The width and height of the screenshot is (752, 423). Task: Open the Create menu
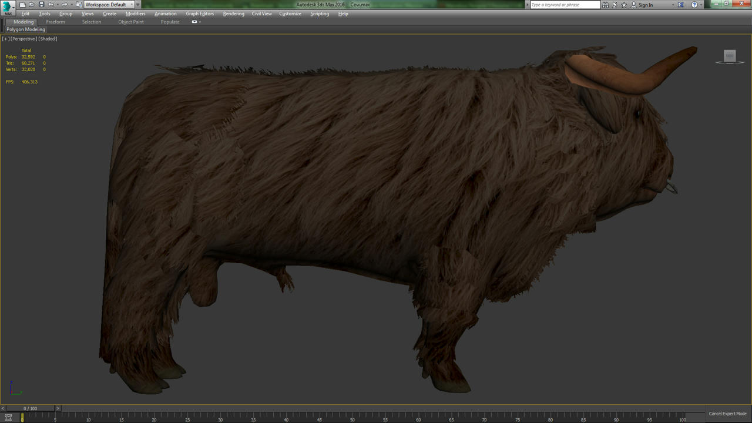110,14
